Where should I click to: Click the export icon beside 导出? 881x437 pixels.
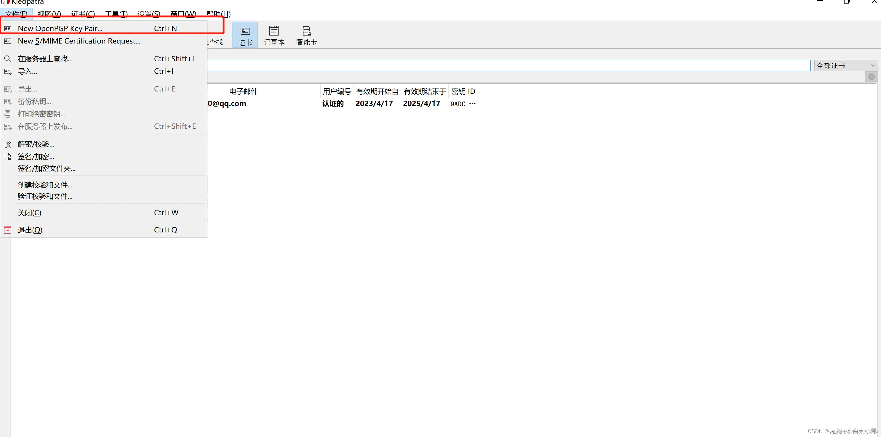pyautogui.click(x=7, y=89)
